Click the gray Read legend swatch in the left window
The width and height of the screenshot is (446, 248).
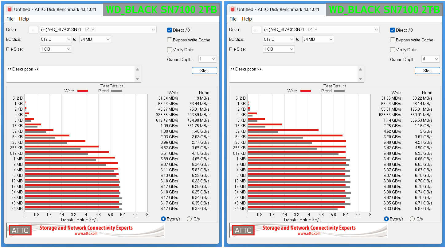pos(116,91)
